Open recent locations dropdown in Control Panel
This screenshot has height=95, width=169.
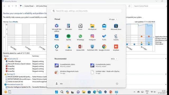(x=12, y=6)
